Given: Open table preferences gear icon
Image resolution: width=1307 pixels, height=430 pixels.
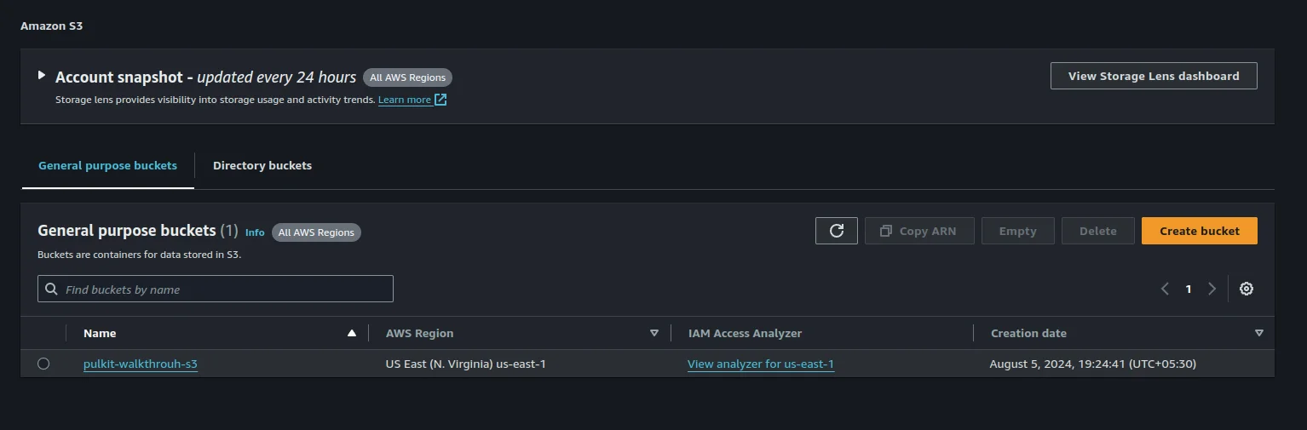Looking at the screenshot, I should tap(1246, 289).
